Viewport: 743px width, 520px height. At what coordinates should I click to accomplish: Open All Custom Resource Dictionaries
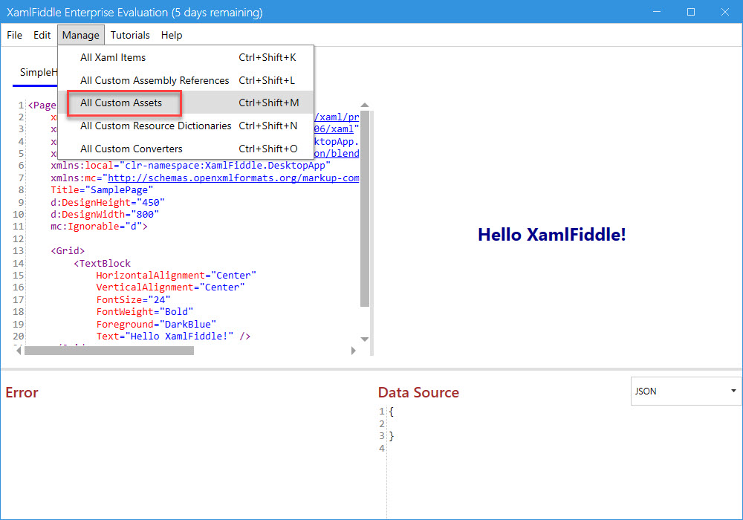(x=186, y=126)
